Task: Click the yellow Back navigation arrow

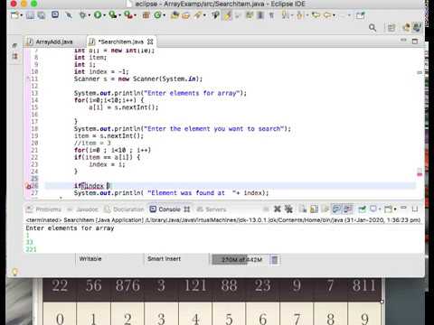Action: pos(316,14)
